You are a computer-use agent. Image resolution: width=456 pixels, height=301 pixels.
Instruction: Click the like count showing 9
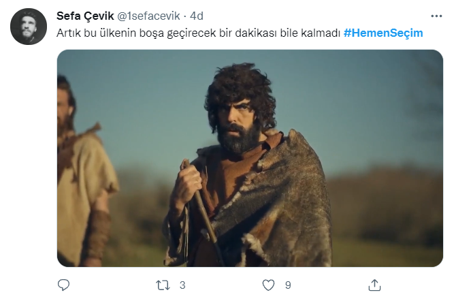pos(288,285)
